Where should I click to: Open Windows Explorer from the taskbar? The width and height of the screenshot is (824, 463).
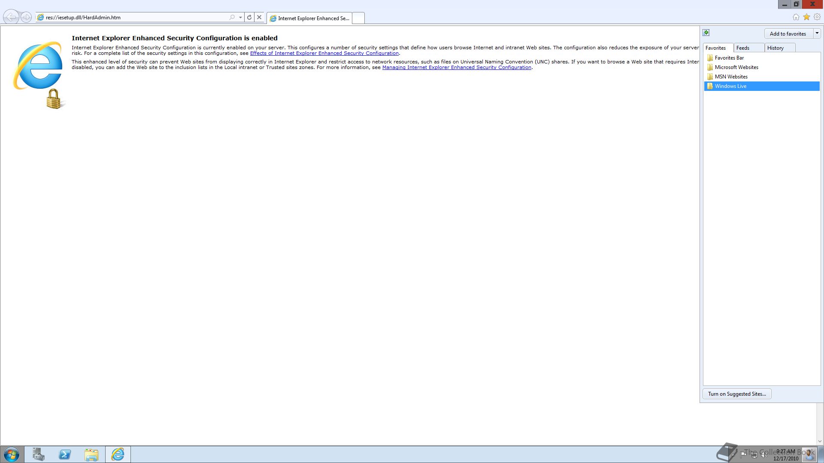pos(91,454)
